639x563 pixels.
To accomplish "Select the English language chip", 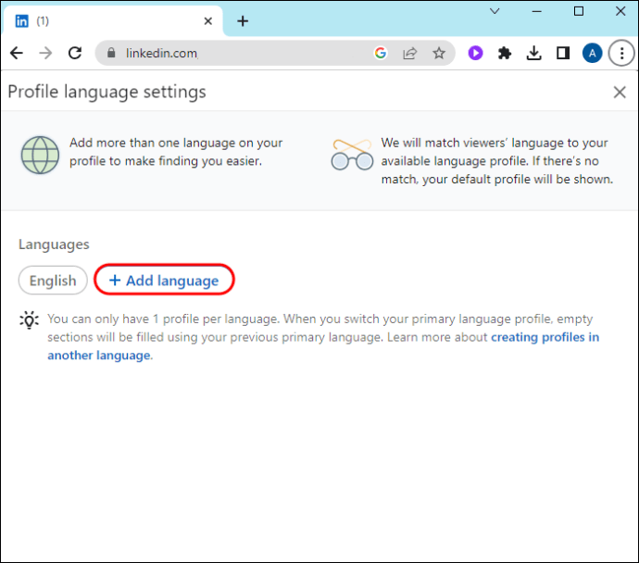I will coord(53,281).
